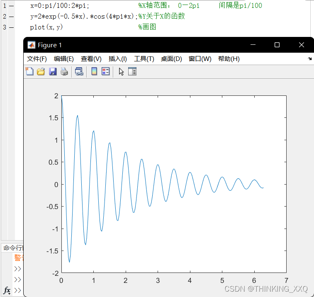Select the Edit Plot arrow tool
Image resolution: width=314 pixels, height=297 pixels.
click(x=121, y=71)
